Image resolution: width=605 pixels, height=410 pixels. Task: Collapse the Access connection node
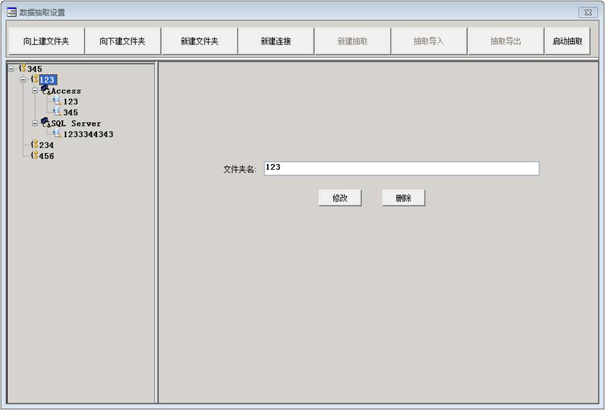pos(35,91)
